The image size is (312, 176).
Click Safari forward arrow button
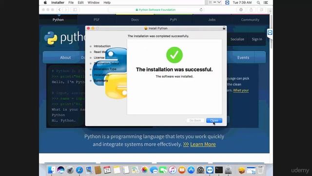pyautogui.click(x=66, y=10)
